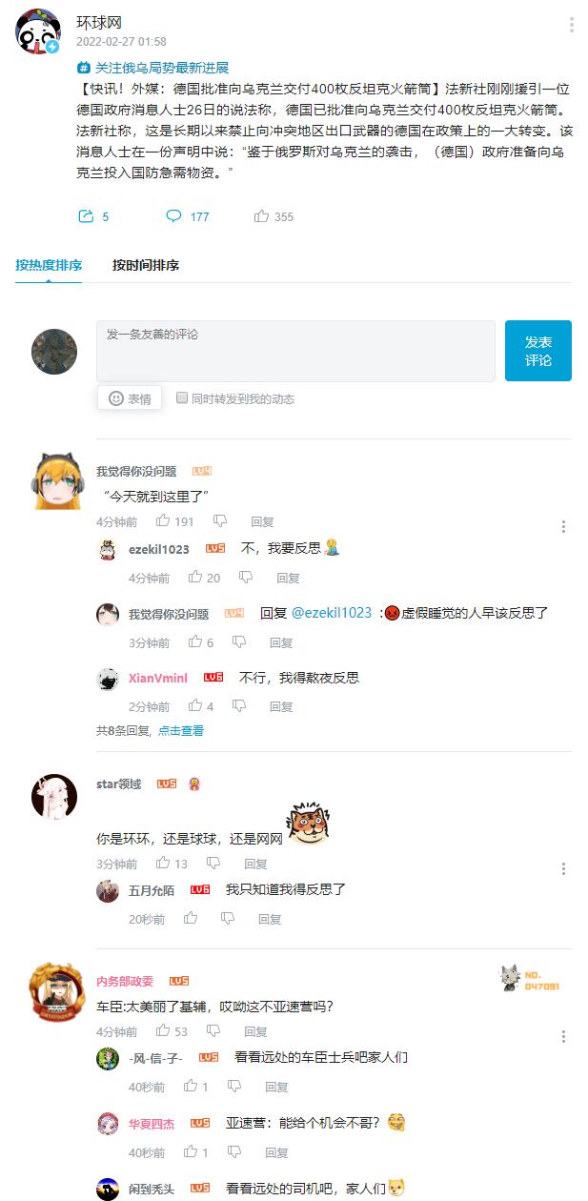588x1201 pixels.
Task: Open the 关注俄乌局势最新进展 topic link
Action: coord(153,68)
